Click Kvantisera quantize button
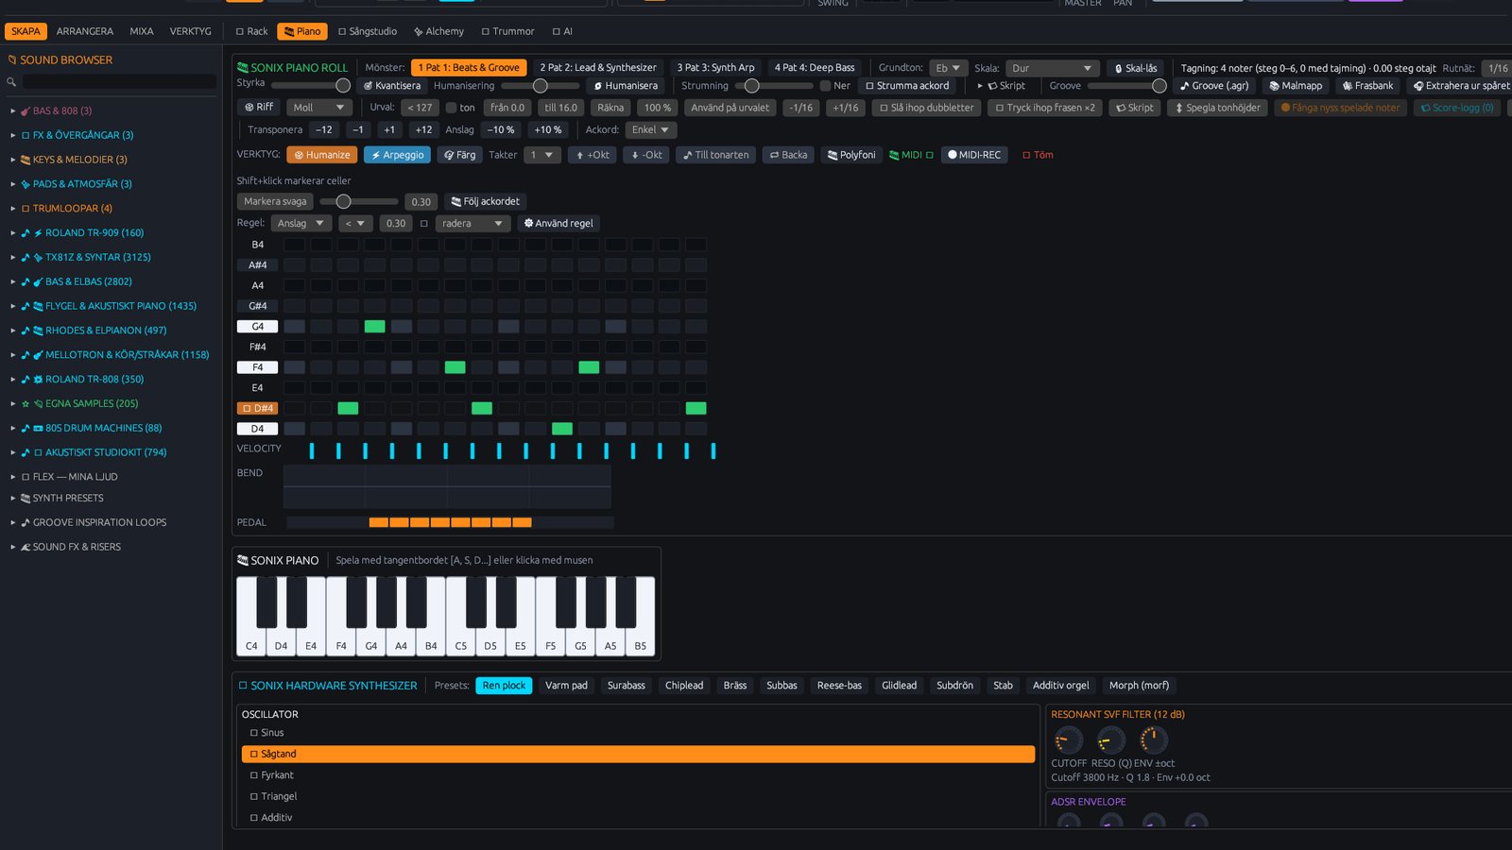 392,86
